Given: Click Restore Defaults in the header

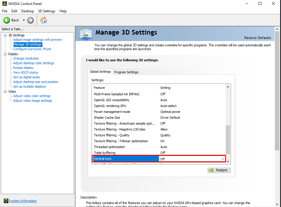Looking at the screenshot, I should click(x=258, y=38).
